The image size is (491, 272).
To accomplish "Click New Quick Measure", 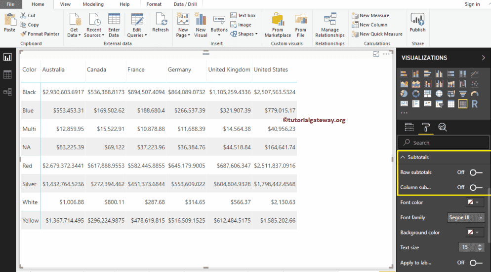I will click(377, 34).
